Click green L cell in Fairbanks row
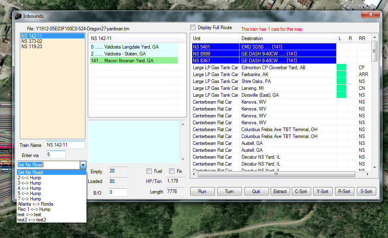This screenshot has width=388, height=238. (341, 74)
